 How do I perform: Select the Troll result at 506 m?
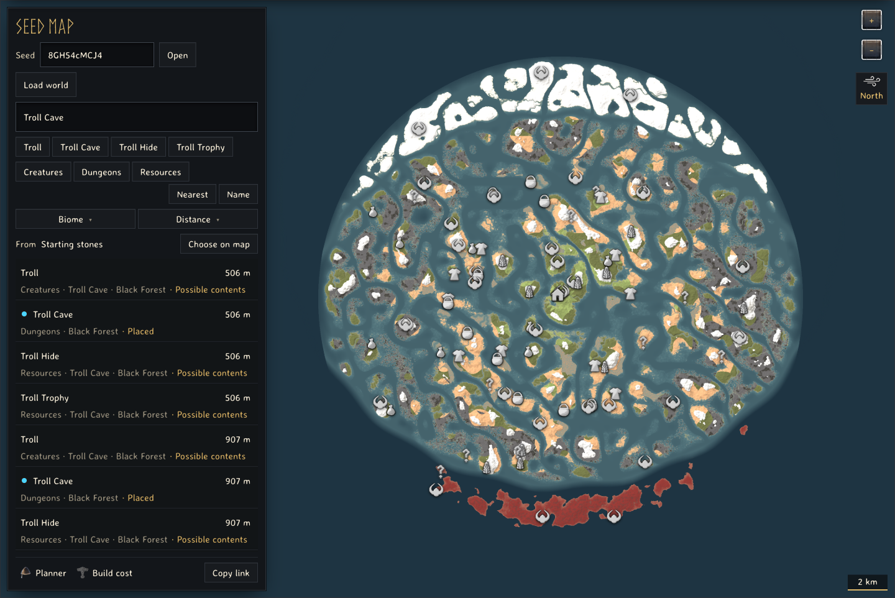[135, 281]
